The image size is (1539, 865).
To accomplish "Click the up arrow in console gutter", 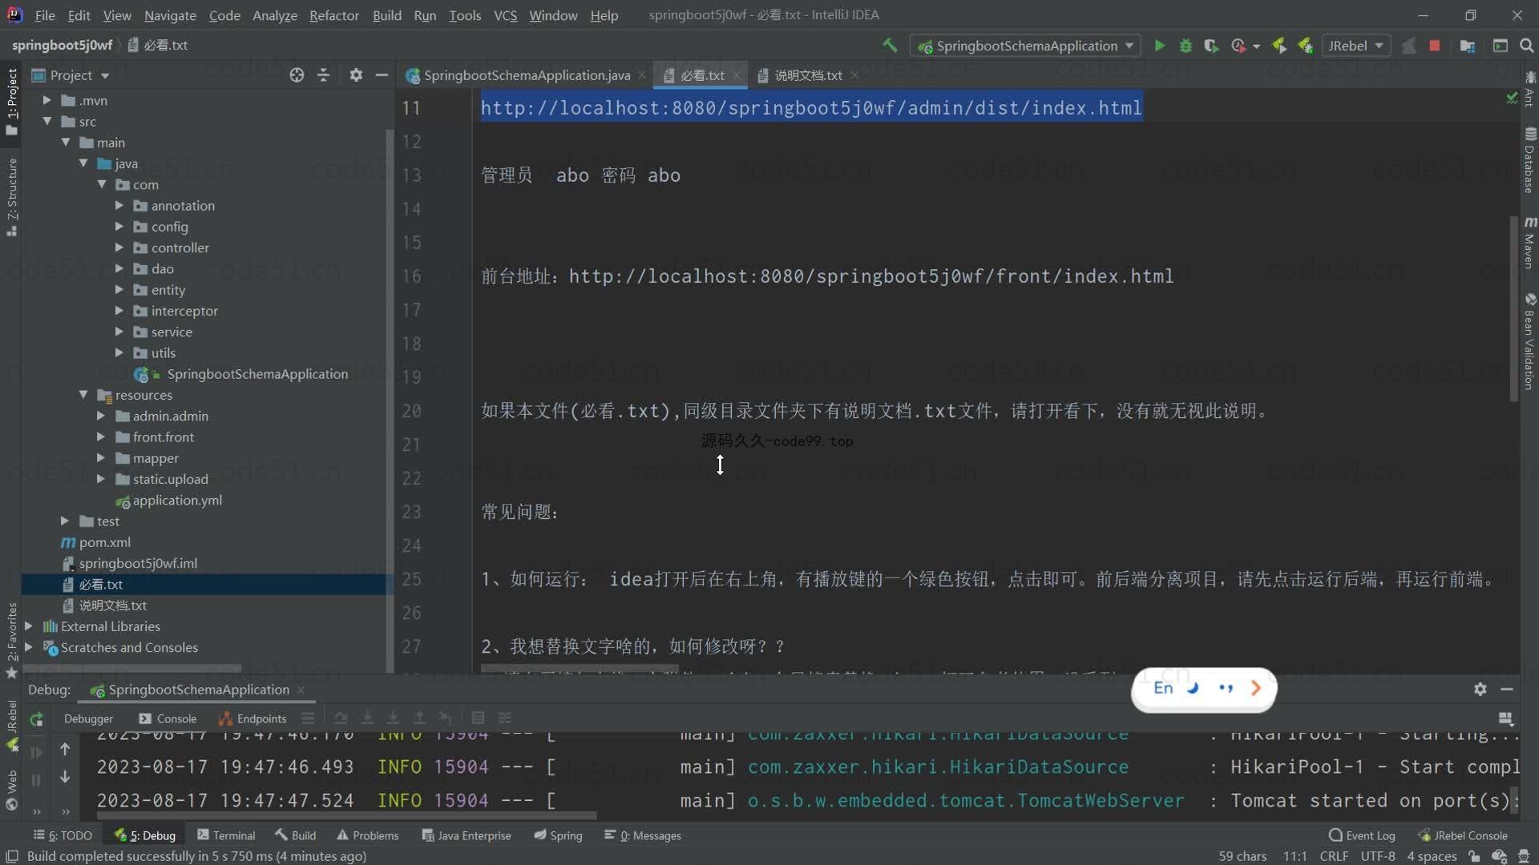I will [x=65, y=749].
